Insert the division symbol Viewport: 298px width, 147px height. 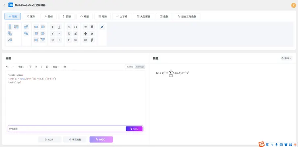click(x=59, y=40)
